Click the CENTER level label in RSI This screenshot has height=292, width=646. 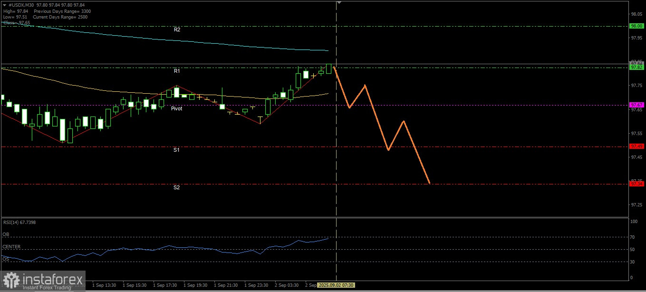(x=11, y=247)
